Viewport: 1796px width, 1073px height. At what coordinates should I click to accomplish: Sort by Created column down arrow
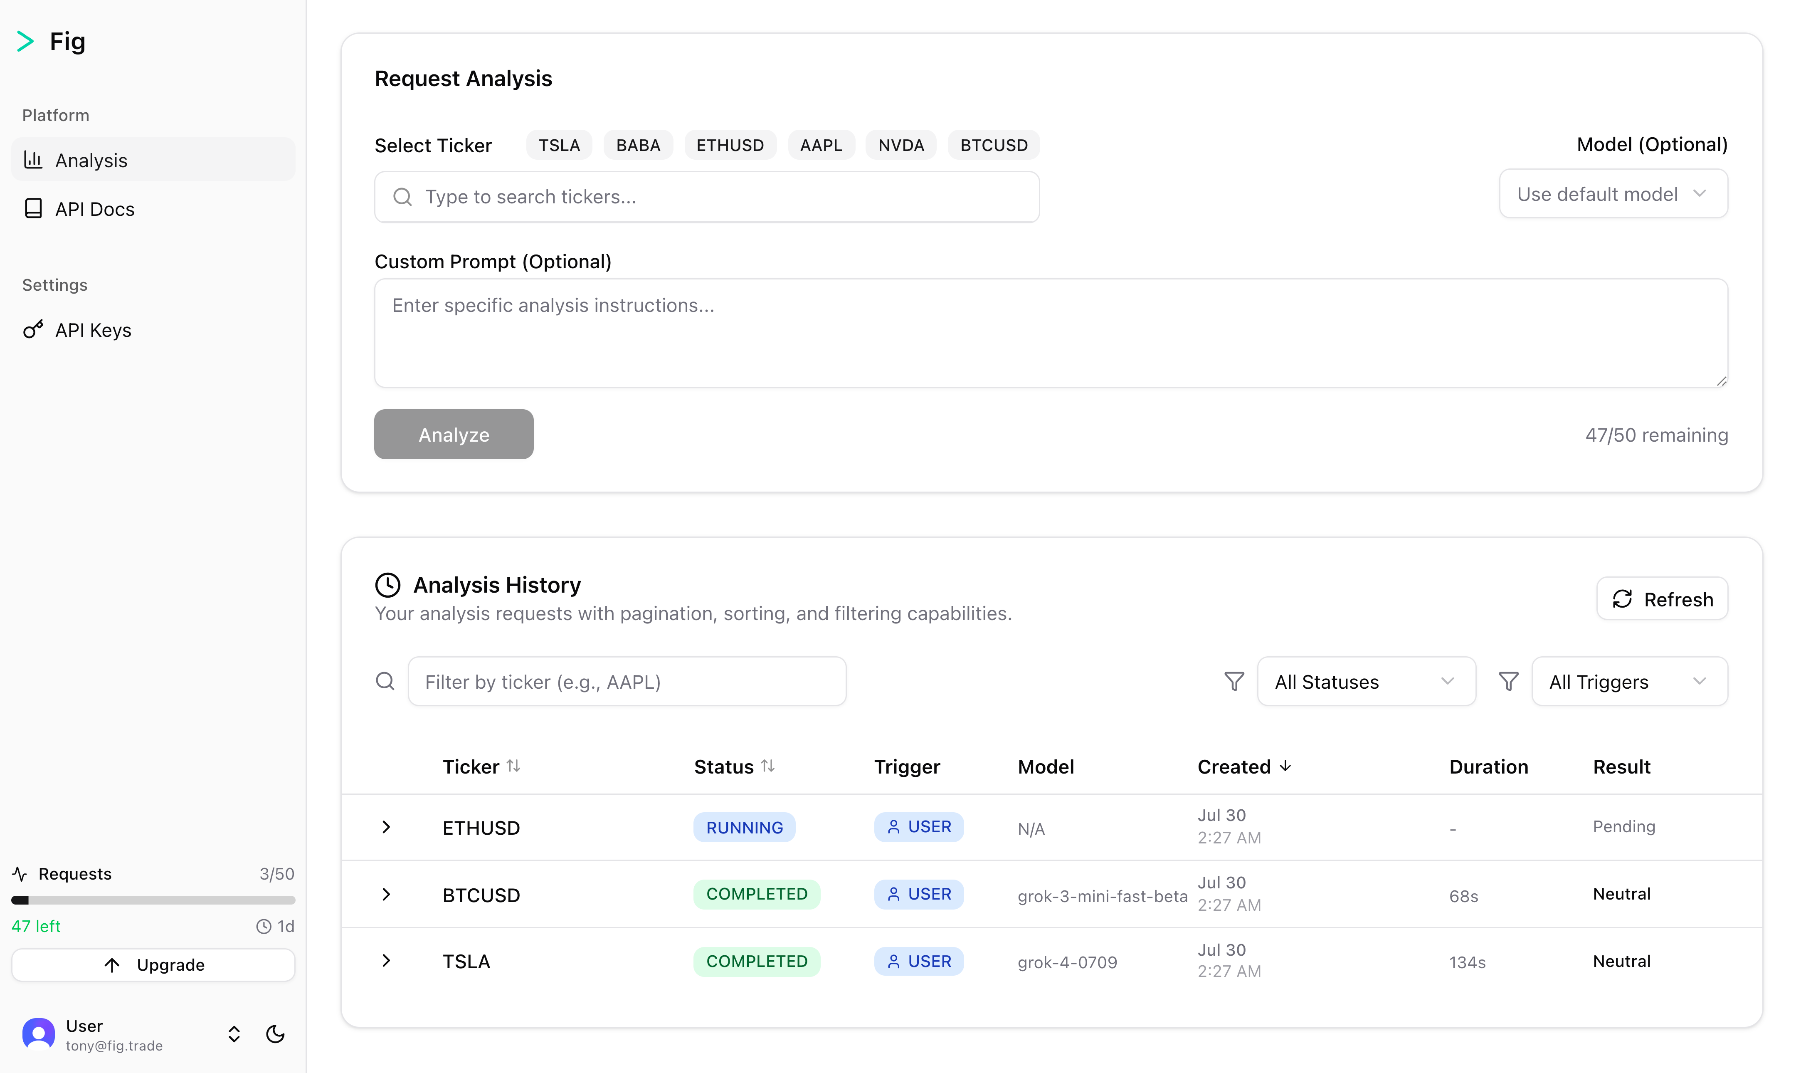(1285, 766)
